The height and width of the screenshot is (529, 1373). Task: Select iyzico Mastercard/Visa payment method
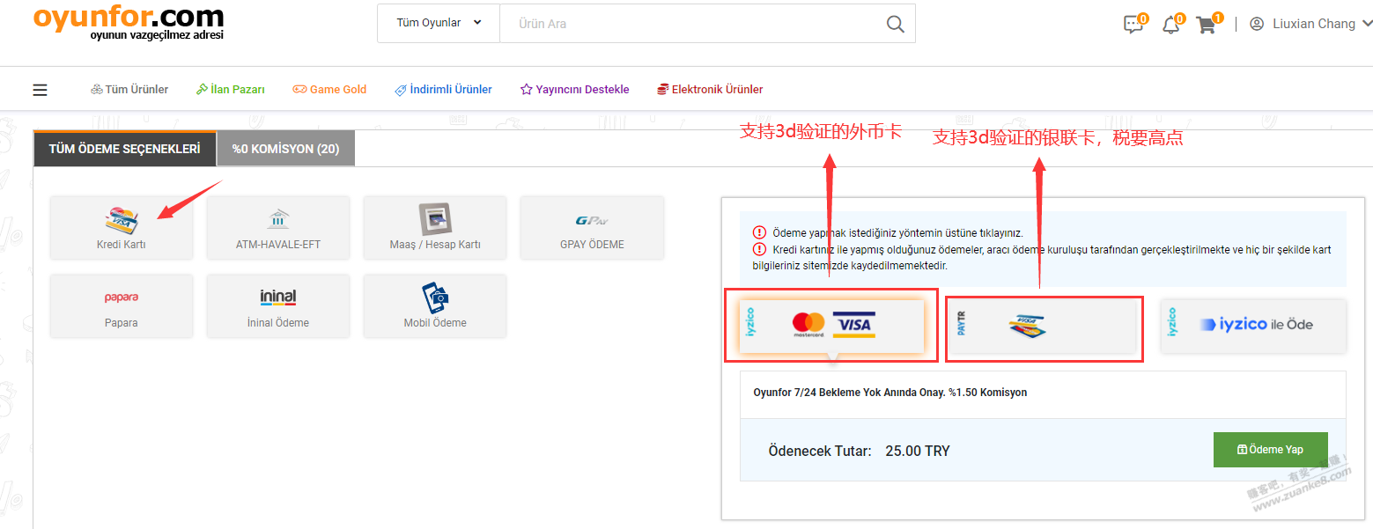[x=831, y=325]
